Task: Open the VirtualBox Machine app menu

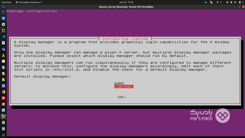Action: pos(29,2)
